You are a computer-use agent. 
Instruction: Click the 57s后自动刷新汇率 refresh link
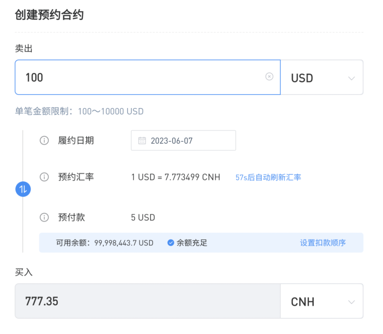pyautogui.click(x=268, y=177)
